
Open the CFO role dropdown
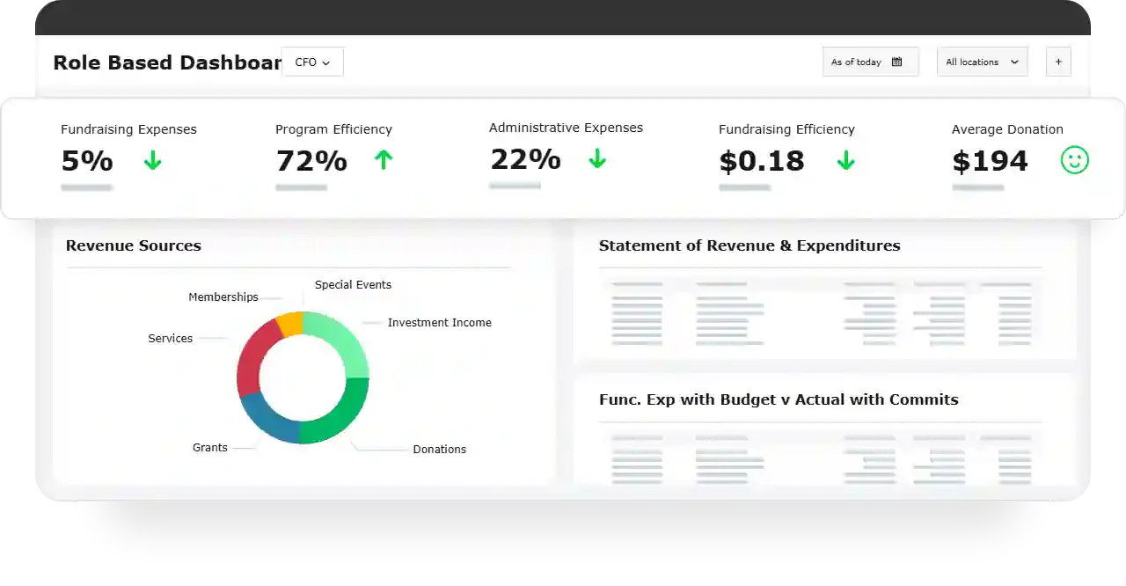(312, 62)
